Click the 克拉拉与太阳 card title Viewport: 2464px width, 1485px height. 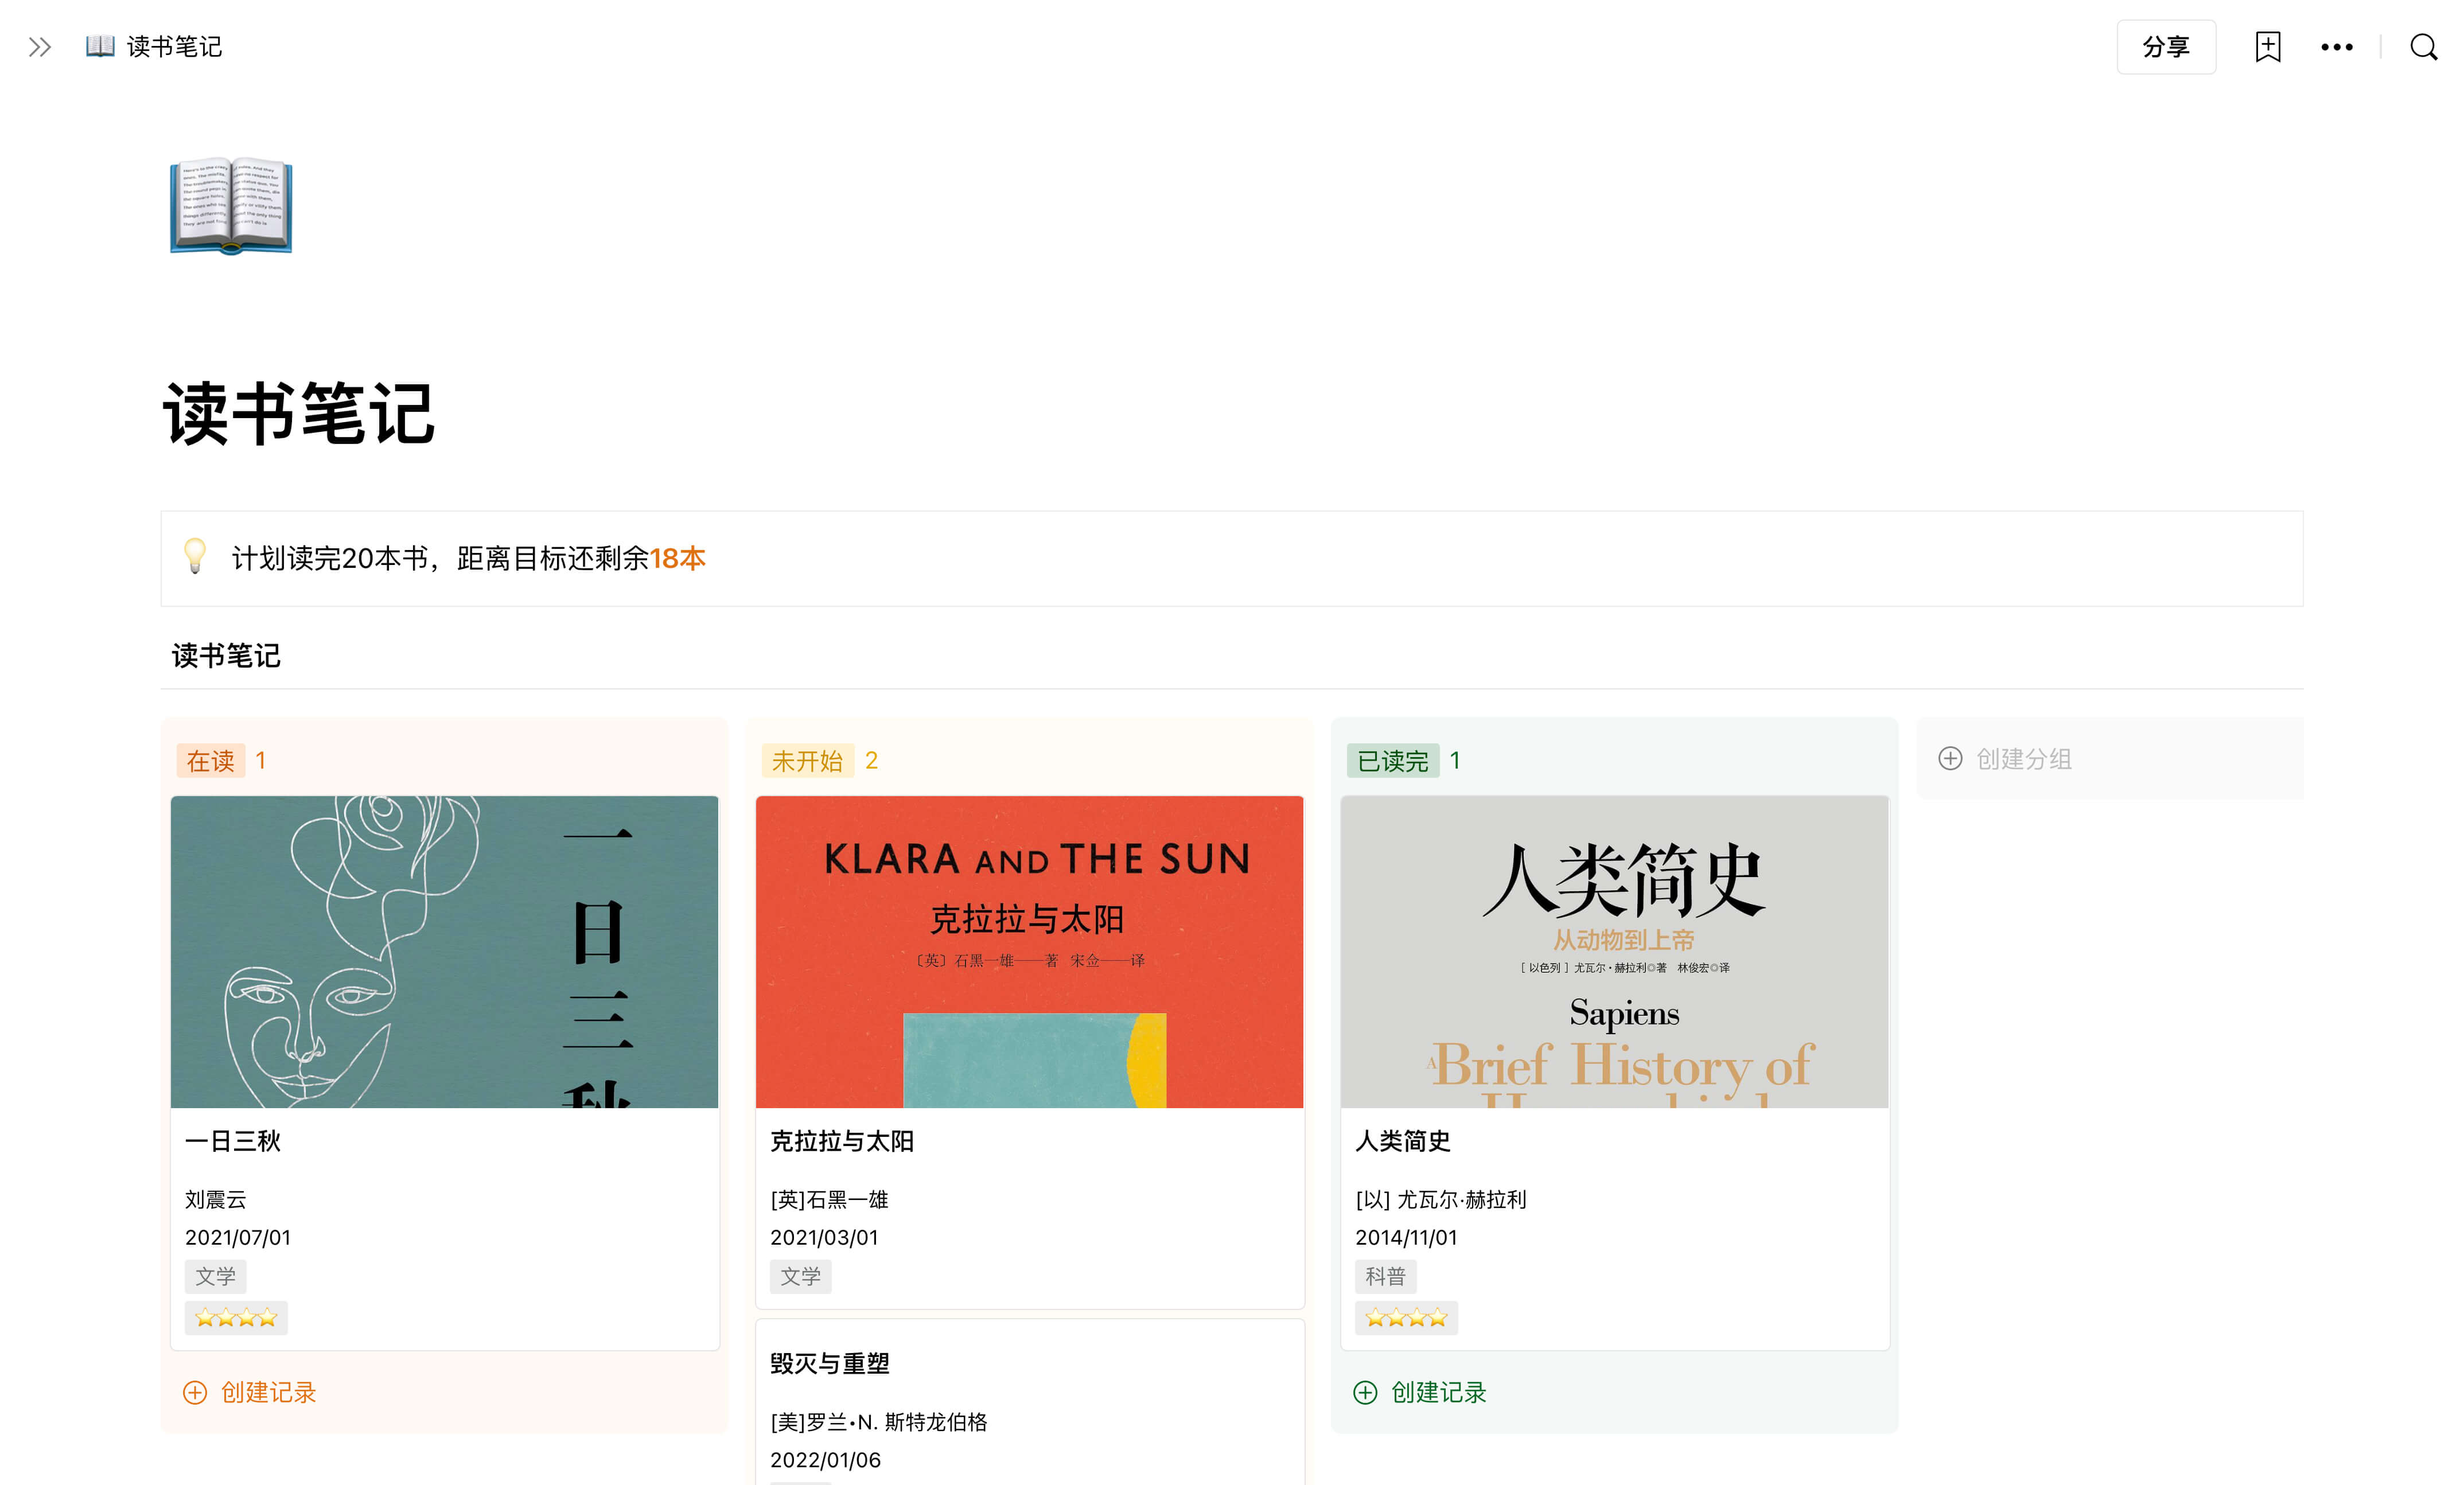[841, 1141]
